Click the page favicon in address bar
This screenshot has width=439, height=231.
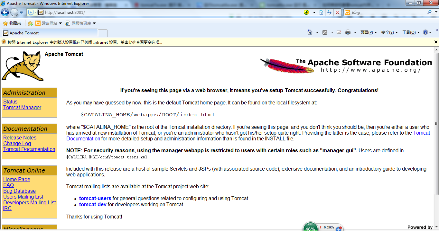pos(41,12)
